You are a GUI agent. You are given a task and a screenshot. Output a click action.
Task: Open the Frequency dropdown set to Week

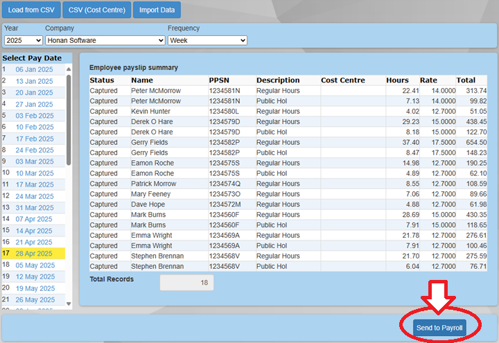tap(207, 41)
